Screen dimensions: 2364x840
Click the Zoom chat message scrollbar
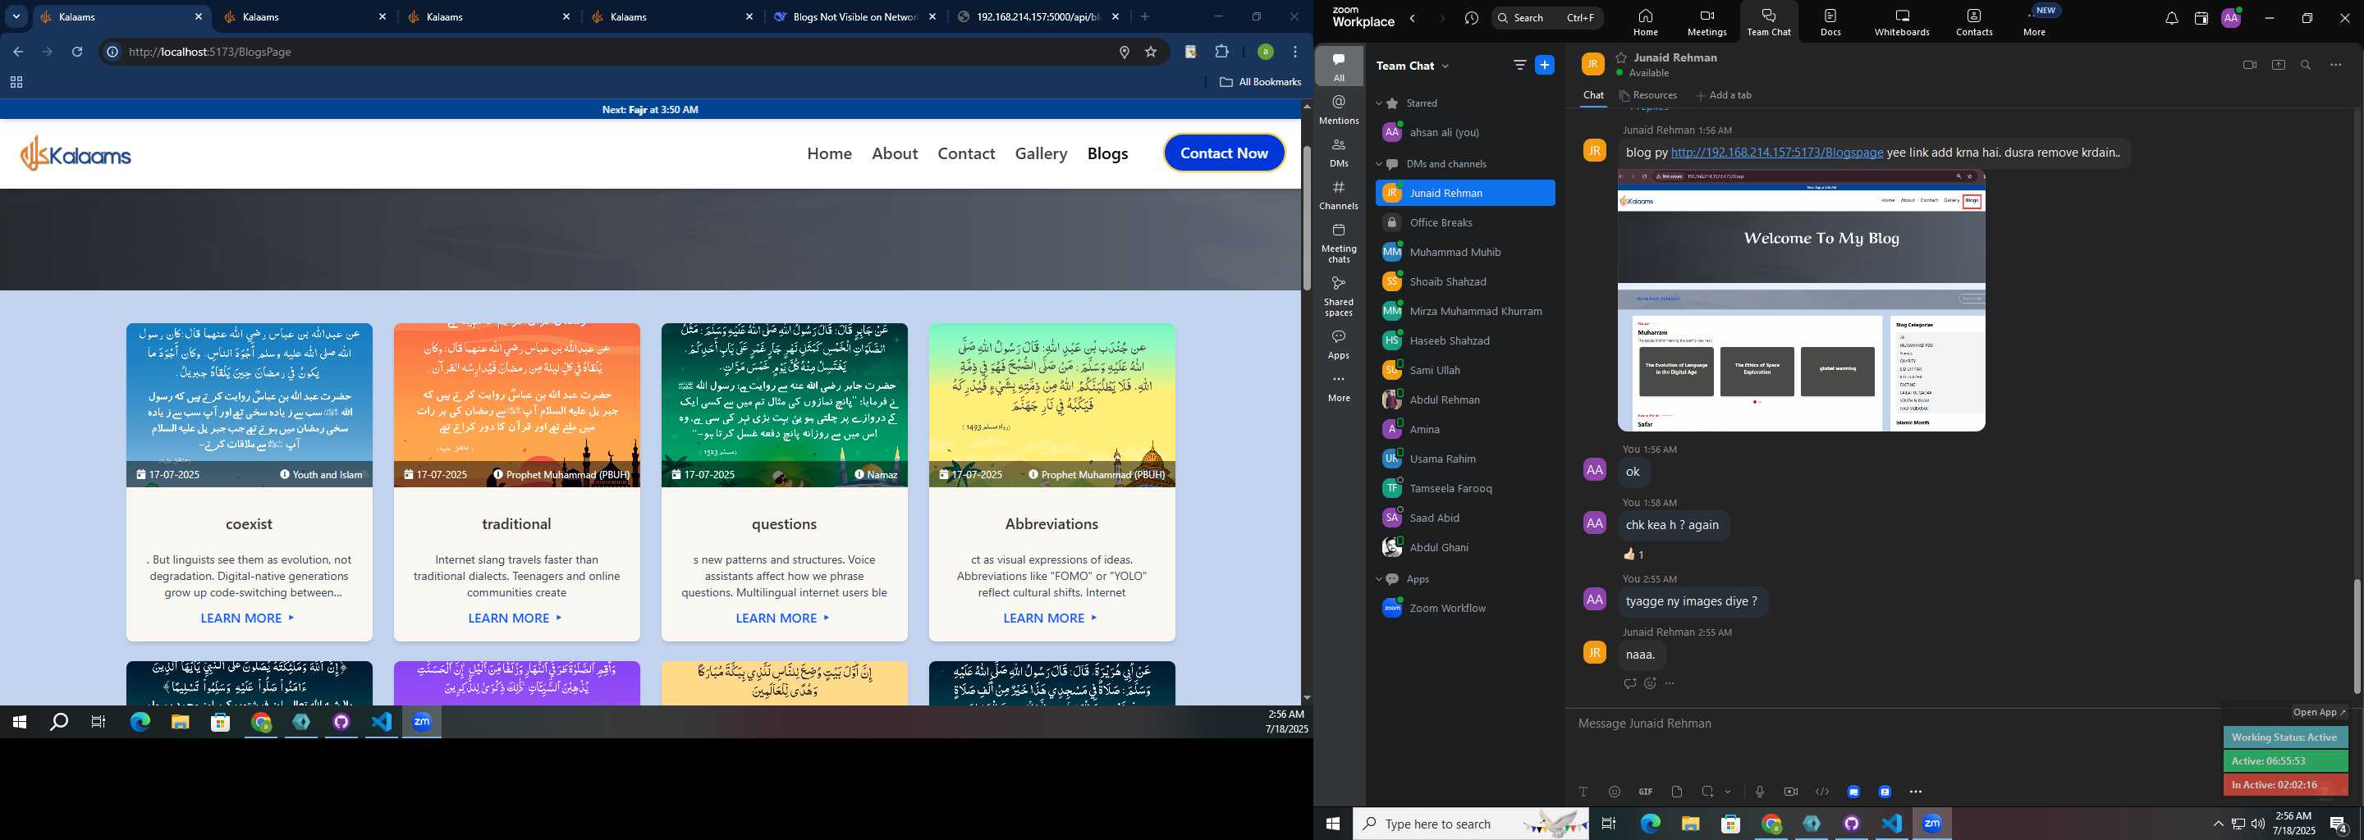click(x=2357, y=636)
